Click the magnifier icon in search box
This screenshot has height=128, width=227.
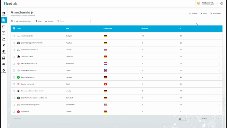click(x=58, y=21)
